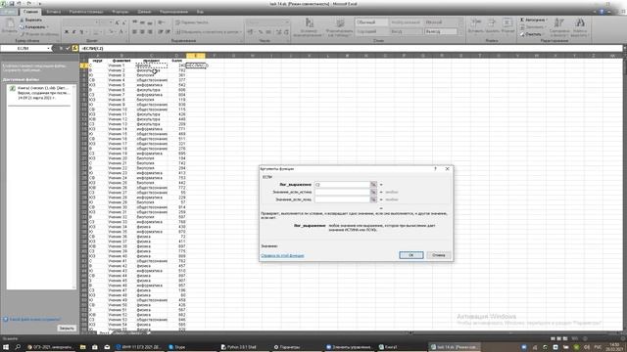Open the Справка по этой функции link
The image size is (627, 352).
pyautogui.click(x=282, y=255)
